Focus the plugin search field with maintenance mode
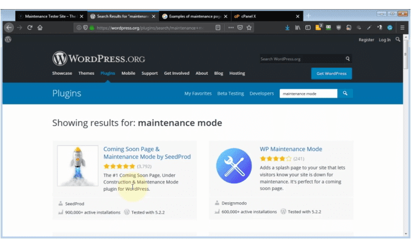The width and height of the screenshot is (411, 239). pos(308,94)
